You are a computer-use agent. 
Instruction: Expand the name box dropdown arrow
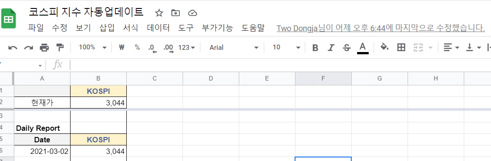[x=40, y=65]
